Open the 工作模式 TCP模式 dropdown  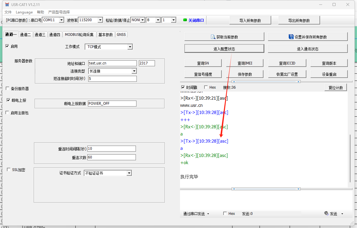[130, 47]
